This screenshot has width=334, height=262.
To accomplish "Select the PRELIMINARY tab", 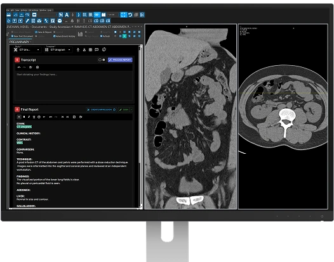I will (20, 42).
